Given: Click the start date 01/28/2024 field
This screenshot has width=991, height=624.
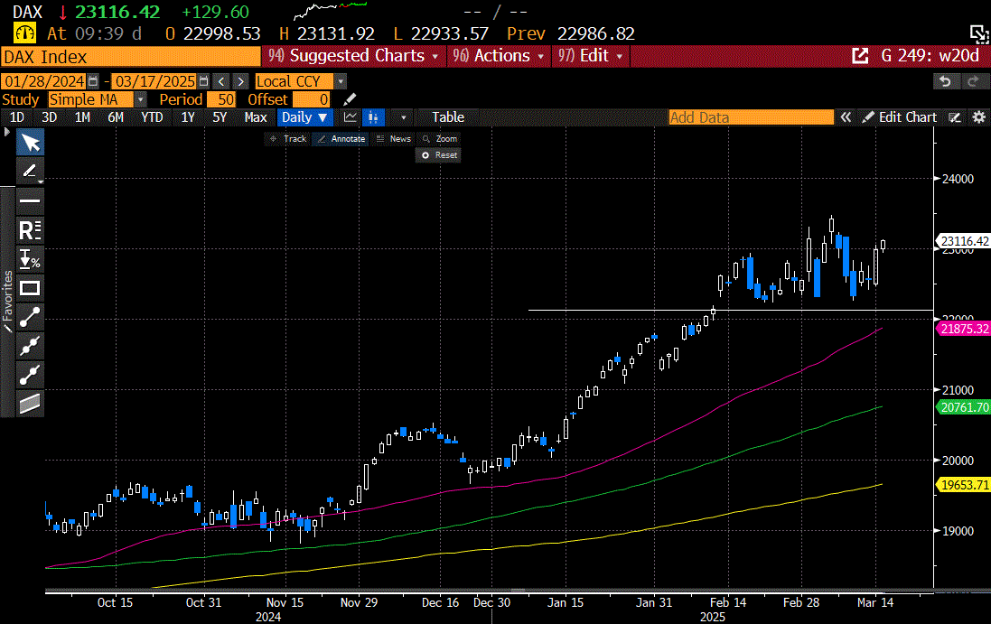Looking at the screenshot, I should coord(43,81).
